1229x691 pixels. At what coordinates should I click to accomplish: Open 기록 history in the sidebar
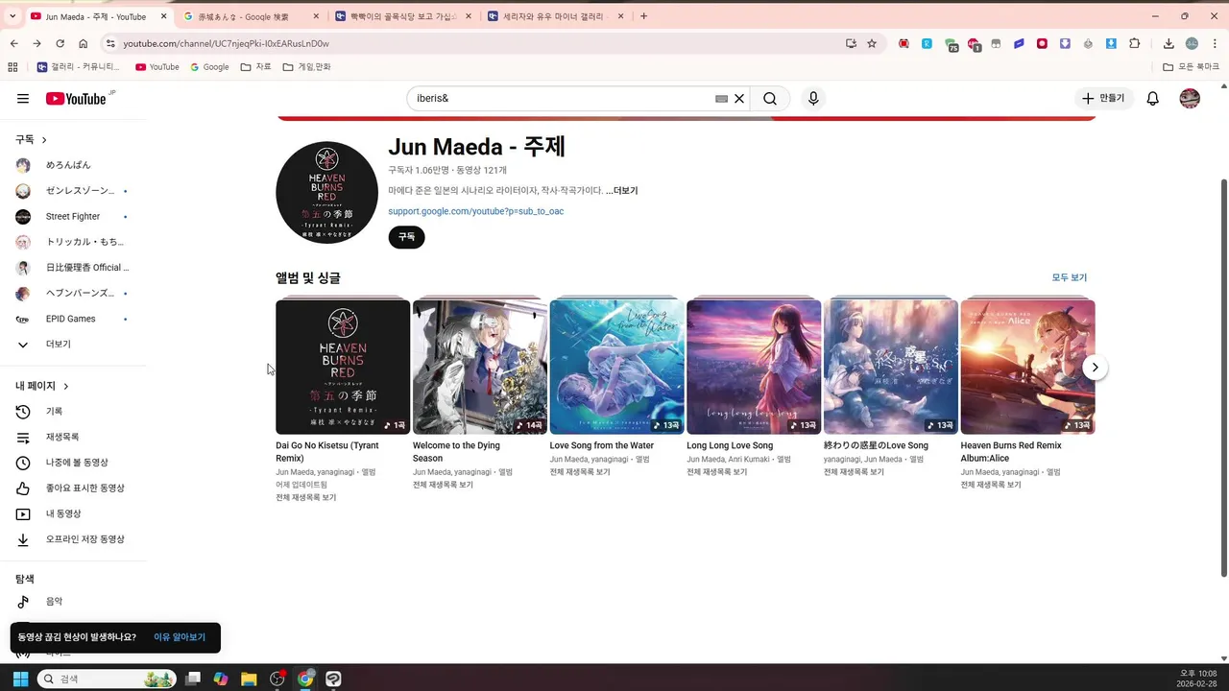(73, 412)
